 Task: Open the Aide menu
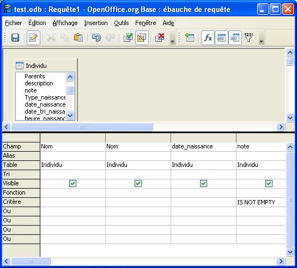click(168, 23)
